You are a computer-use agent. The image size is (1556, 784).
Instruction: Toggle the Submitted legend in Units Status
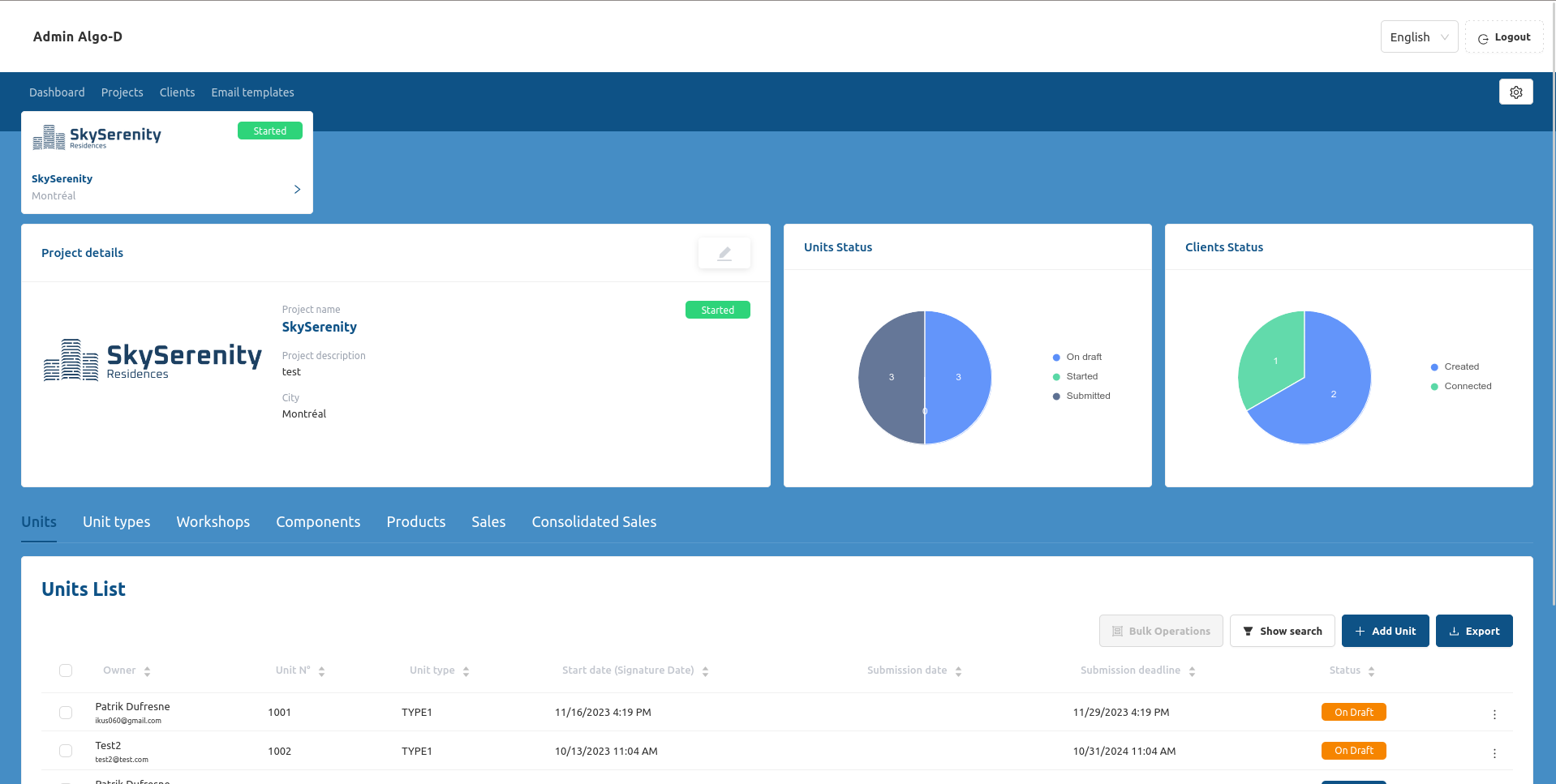[1087, 396]
